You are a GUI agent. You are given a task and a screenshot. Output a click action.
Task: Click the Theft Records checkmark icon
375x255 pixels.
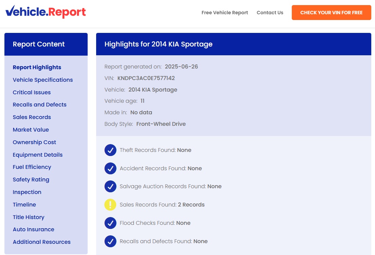click(x=110, y=150)
